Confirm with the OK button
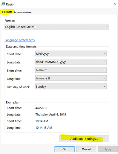Screen dimensions: 118x154 tap(65, 149)
